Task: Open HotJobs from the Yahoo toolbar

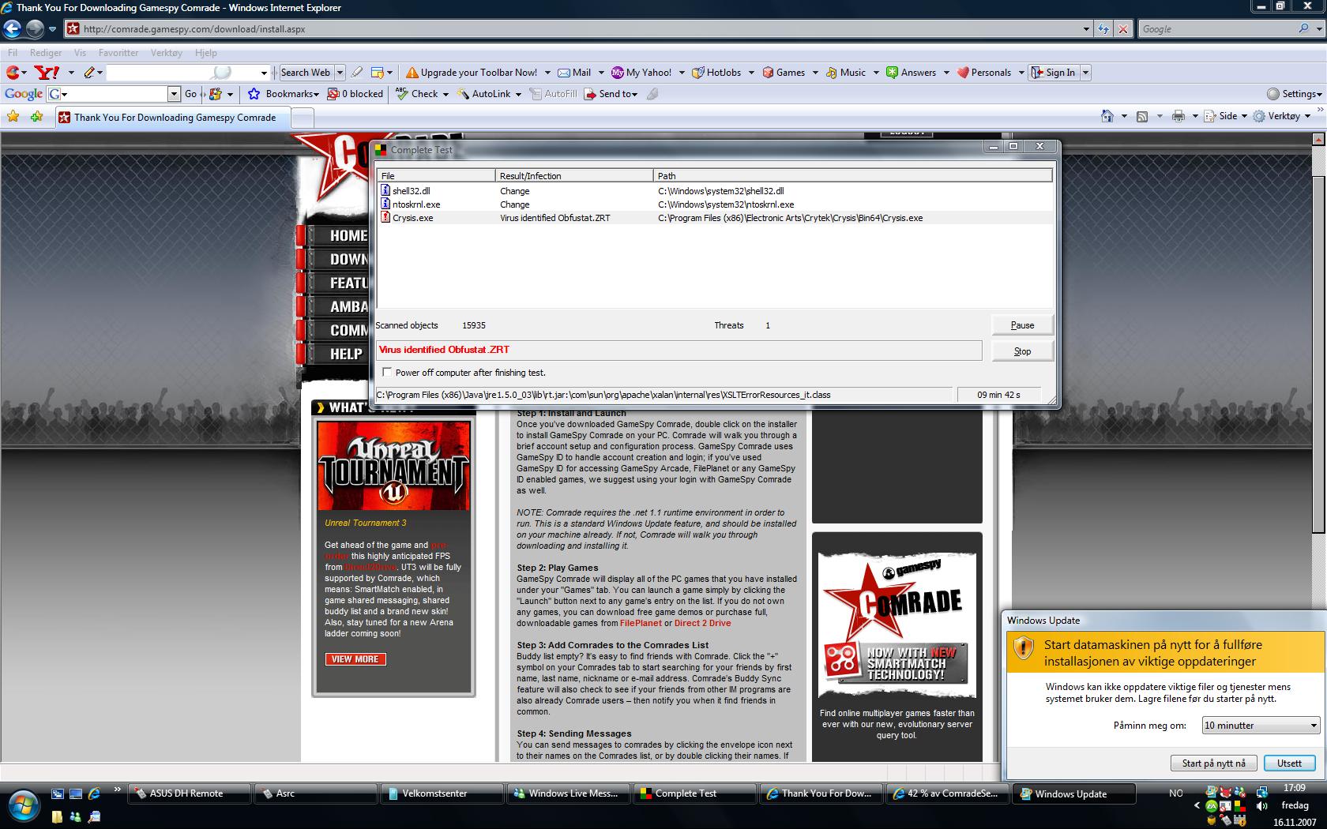Action: tap(716, 73)
